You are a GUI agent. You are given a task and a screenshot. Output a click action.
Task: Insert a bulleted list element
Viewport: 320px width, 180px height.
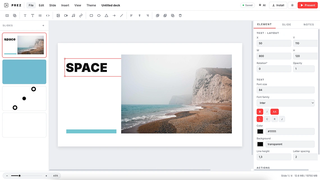click(x=40, y=15)
